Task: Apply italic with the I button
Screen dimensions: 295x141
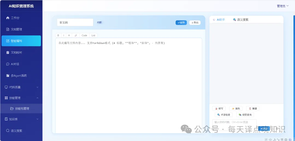Action: pyautogui.click(x=64, y=35)
